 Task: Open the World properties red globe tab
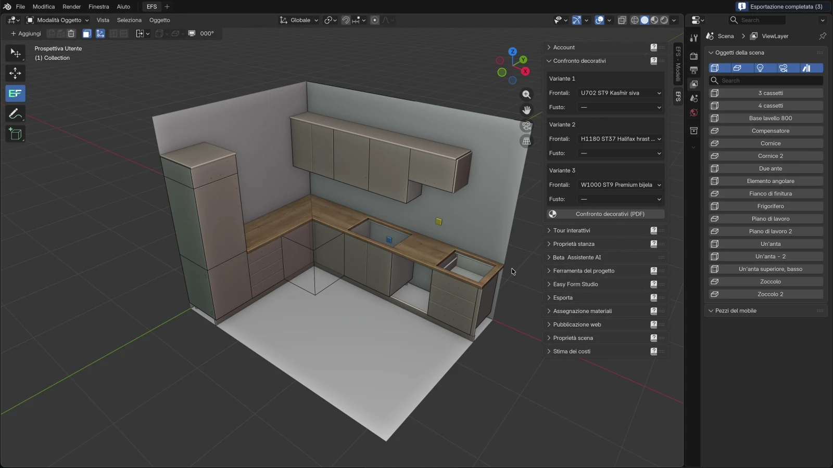(693, 113)
